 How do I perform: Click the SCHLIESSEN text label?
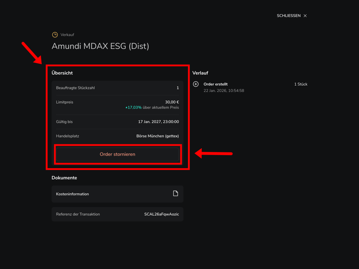[289, 16]
